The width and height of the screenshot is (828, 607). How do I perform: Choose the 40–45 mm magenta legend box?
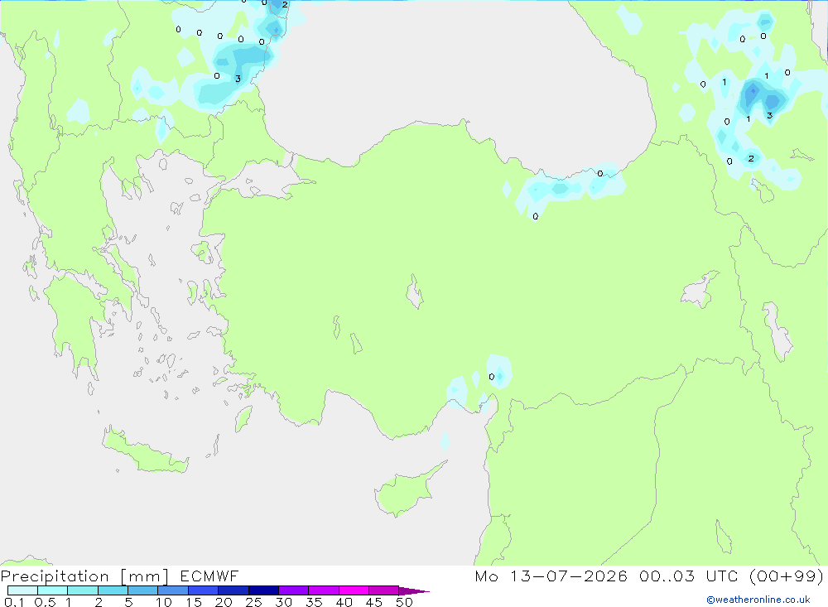tap(354, 590)
